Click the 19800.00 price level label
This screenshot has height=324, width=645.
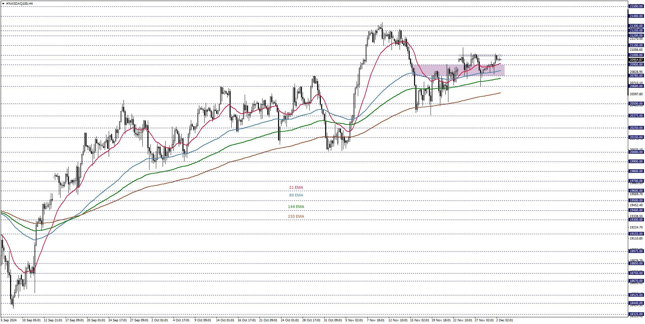636,171
